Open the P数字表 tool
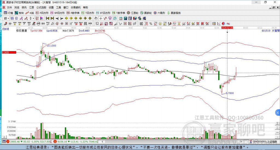 [73, 13]
